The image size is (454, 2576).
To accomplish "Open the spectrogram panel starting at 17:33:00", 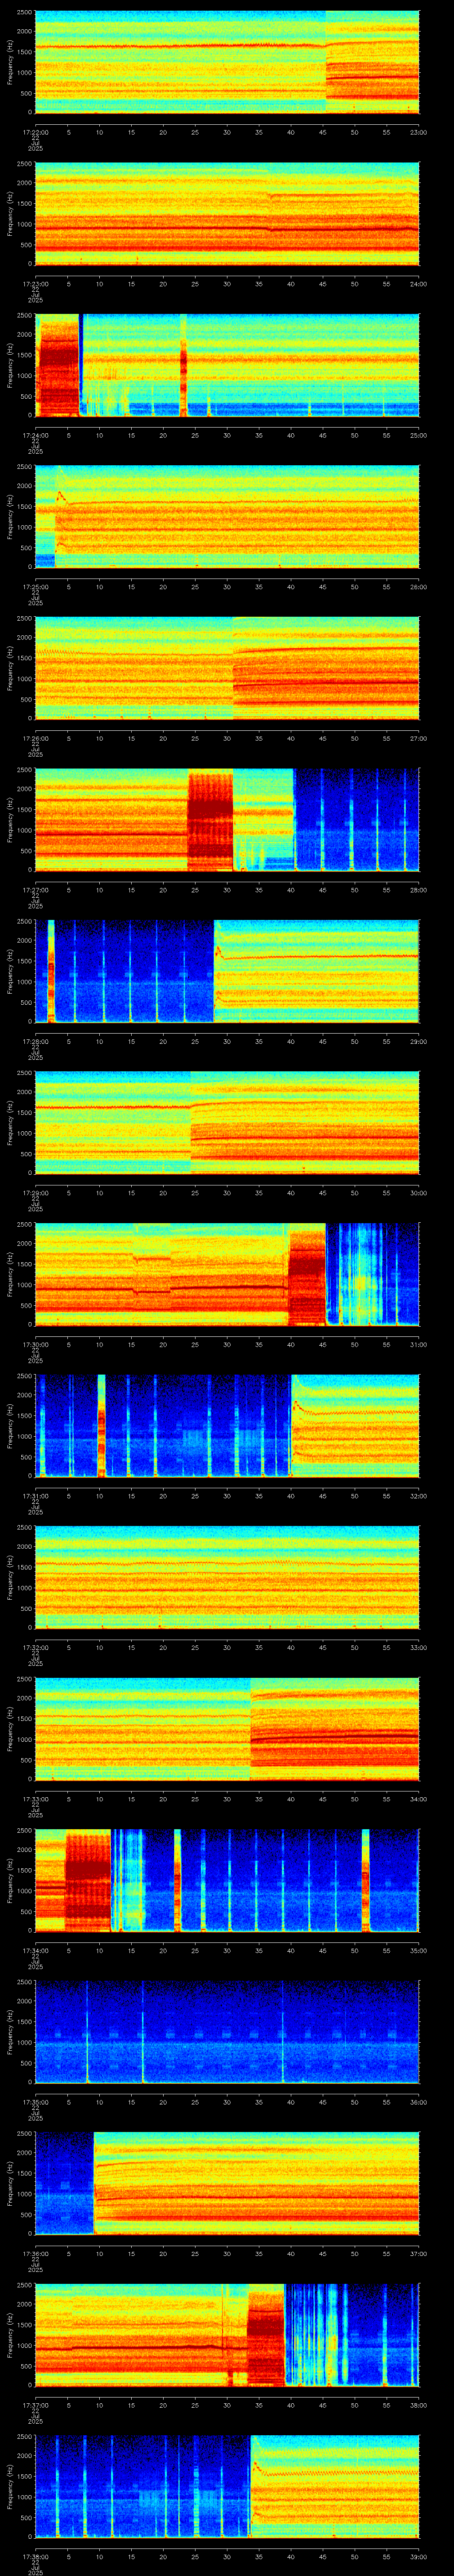I will [227, 1729].
